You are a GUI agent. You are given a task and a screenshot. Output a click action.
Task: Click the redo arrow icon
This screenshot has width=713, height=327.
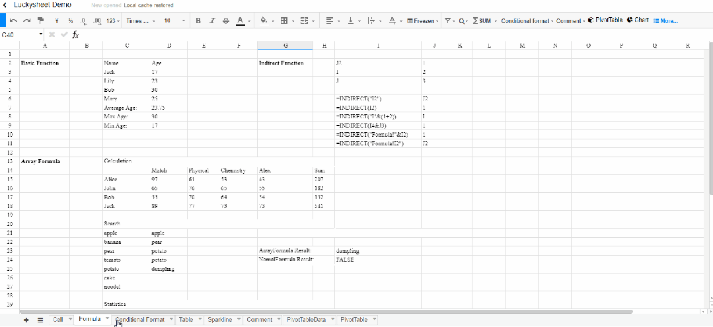[x=27, y=21]
